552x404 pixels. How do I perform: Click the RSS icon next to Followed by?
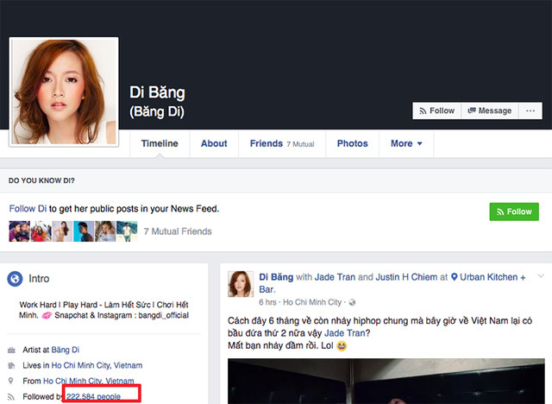click(11, 396)
